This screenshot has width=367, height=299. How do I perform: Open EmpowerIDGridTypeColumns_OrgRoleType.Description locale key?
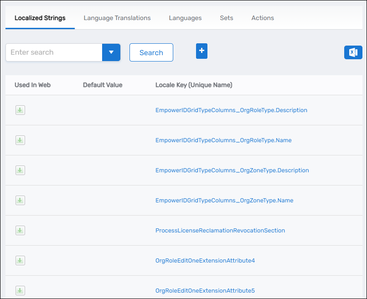click(x=231, y=110)
